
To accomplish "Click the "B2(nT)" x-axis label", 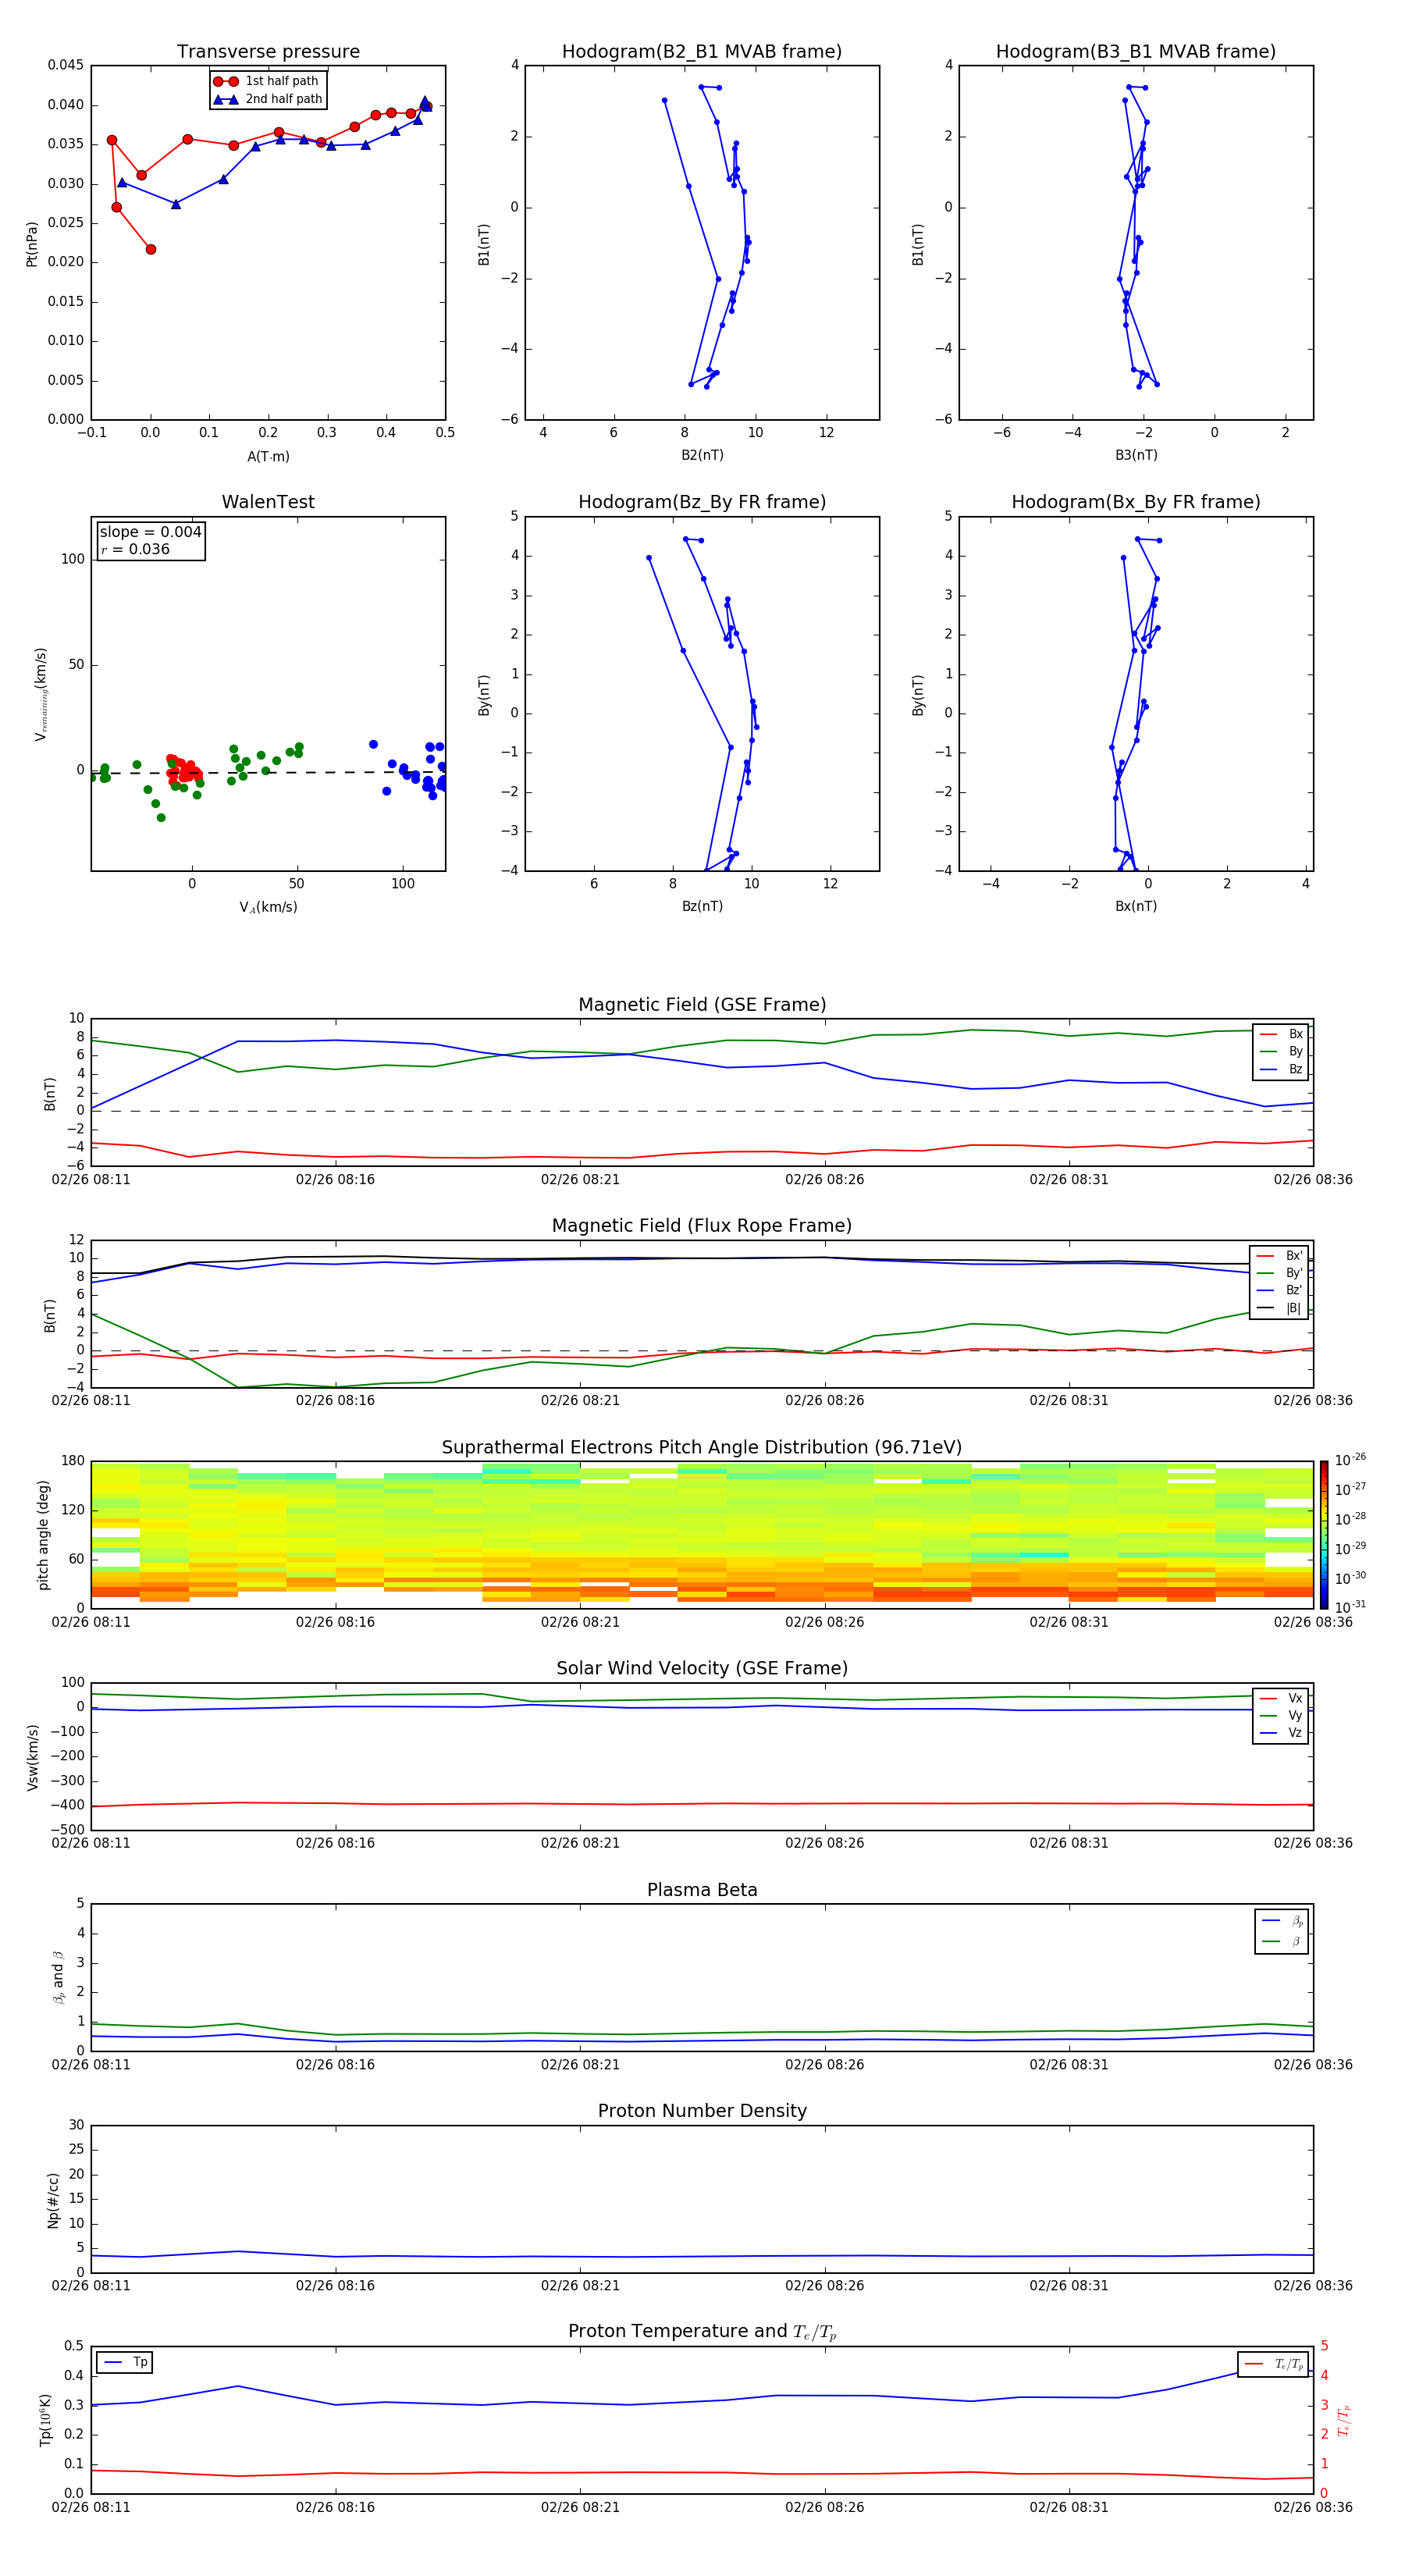I will pyautogui.click(x=702, y=456).
